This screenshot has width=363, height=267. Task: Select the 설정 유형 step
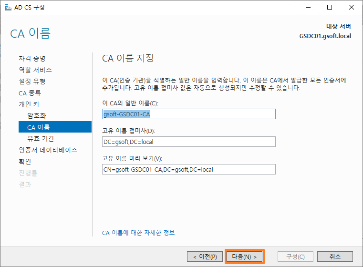32,81
